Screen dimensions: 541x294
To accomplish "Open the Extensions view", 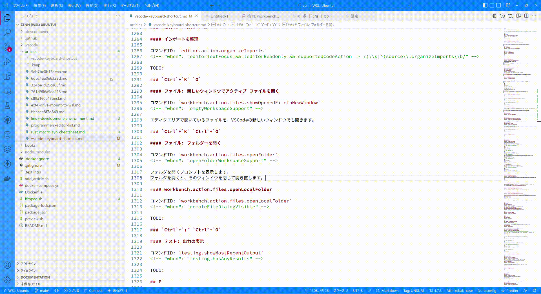I will [x=7, y=76].
